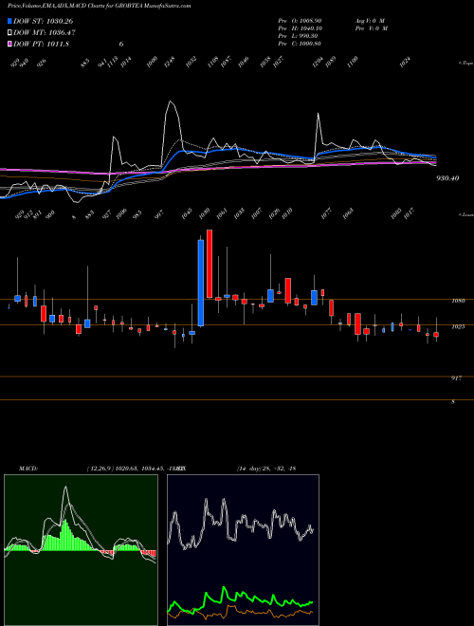The image size is (474, 626).
Task: Click the Pre H: 1040.10 value
Action: pos(301,28)
